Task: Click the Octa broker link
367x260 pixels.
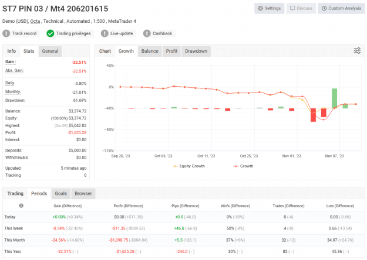Action: 35,21
